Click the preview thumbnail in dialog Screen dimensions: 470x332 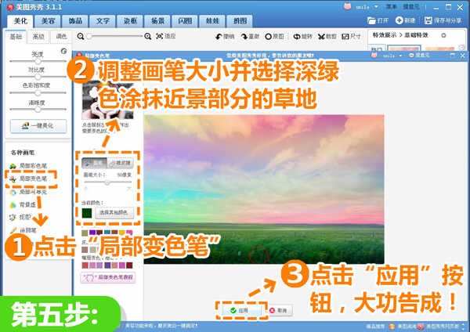(107, 100)
